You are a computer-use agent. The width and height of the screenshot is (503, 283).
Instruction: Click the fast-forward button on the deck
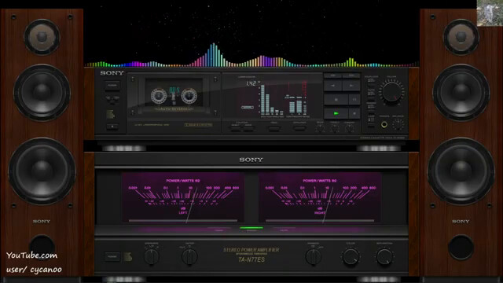[x=351, y=86]
